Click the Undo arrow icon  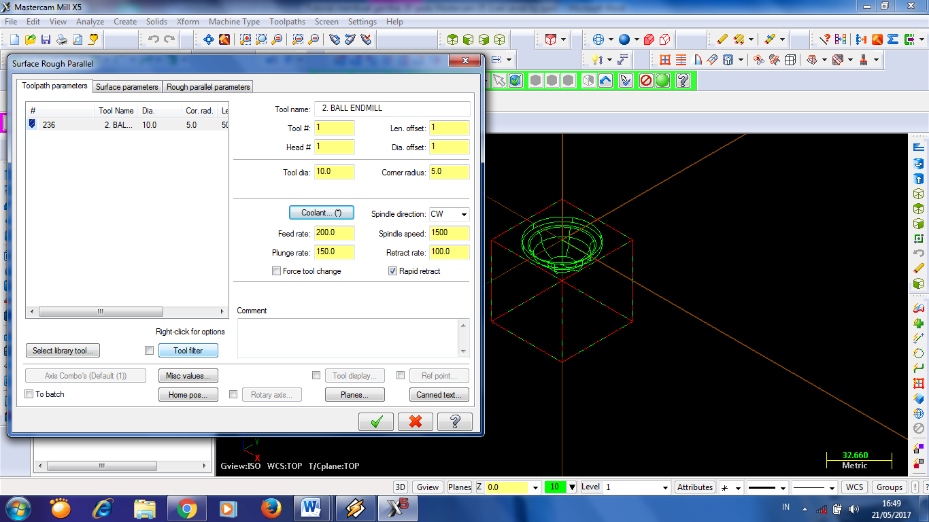[x=154, y=39]
